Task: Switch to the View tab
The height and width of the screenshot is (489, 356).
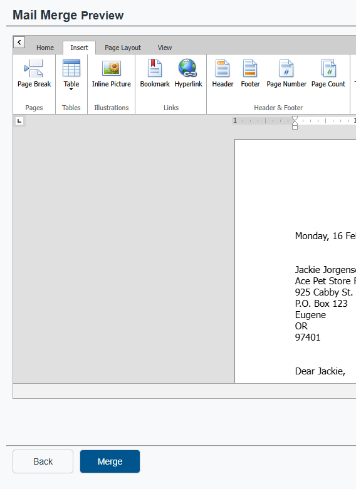Action: [x=165, y=48]
